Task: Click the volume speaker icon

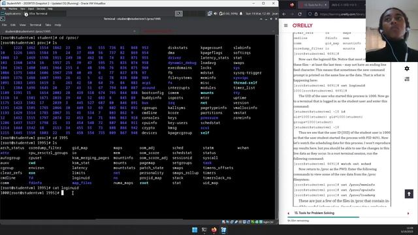Action: point(215,13)
